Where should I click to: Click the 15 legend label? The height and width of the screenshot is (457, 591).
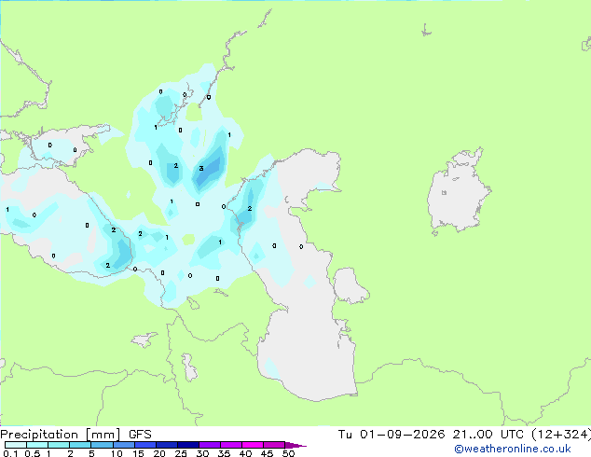pos(138,453)
